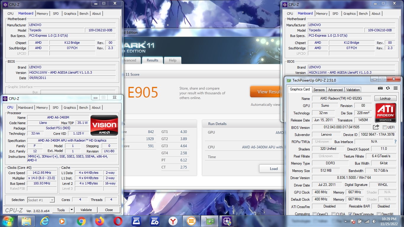Open the Validation tab in GPU-Z
This screenshot has height=227, width=404.
tap(353, 90)
